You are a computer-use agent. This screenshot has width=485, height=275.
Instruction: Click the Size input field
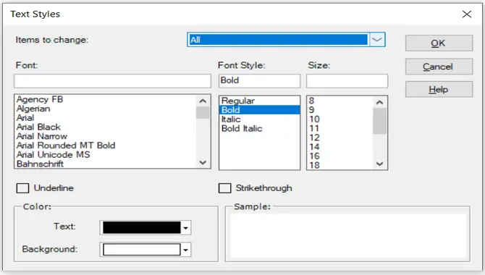pos(347,81)
